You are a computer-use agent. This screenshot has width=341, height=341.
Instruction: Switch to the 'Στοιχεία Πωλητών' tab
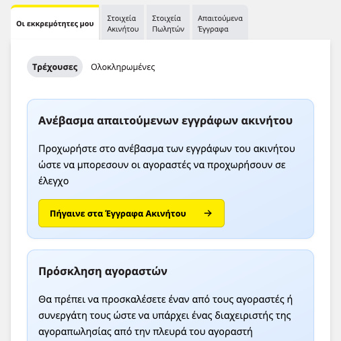[x=168, y=23]
